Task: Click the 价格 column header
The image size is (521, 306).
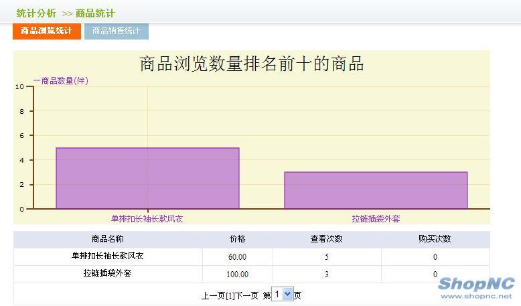Action: pyautogui.click(x=237, y=239)
